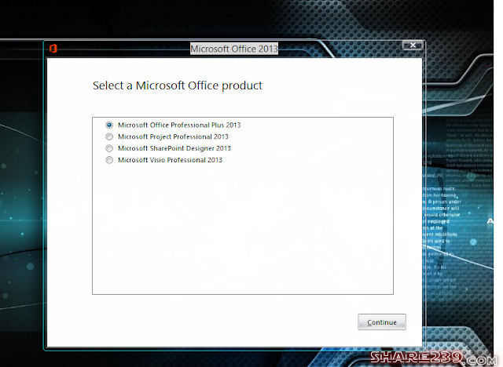Click the 'Microsoft SharePoint Designer 2013' label text

(x=174, y=148)
